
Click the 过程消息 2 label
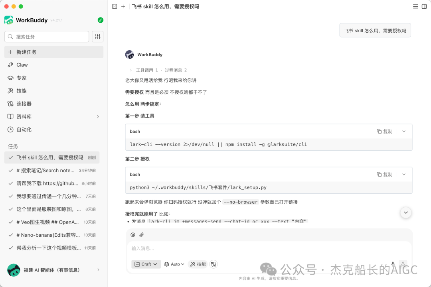(176, 70)
